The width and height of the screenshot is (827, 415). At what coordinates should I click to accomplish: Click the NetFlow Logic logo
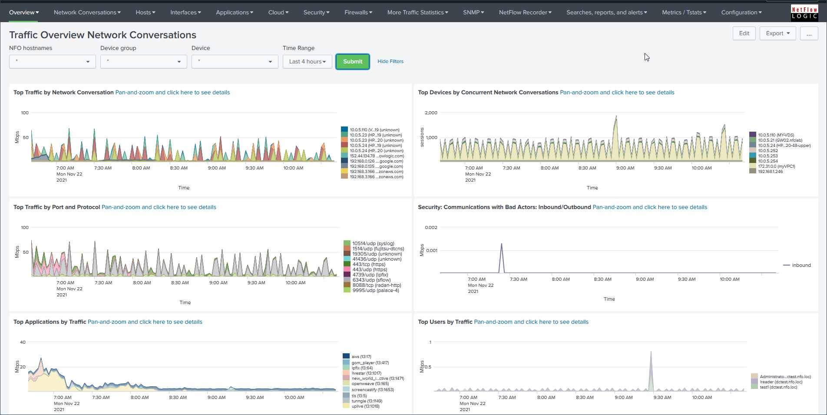tap(804, 13)
